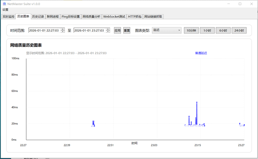Image resolution: width=258 pixels, height=159 pixels.
Task: Open the 网络质量分析 tab
Action: tap(91, 16)
